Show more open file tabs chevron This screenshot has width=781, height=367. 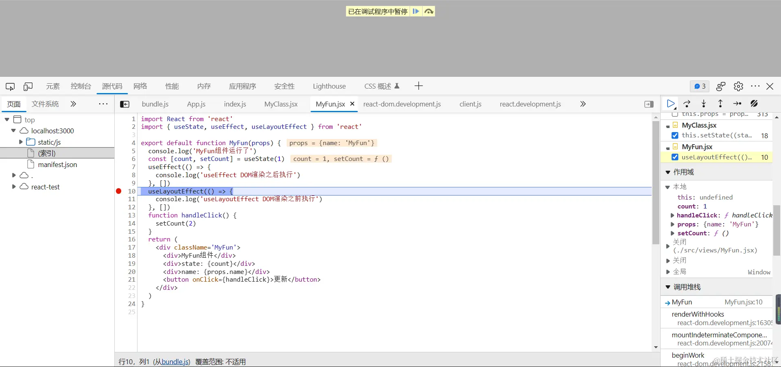tap(583, 104)
